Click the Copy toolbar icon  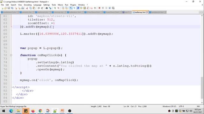31,8
